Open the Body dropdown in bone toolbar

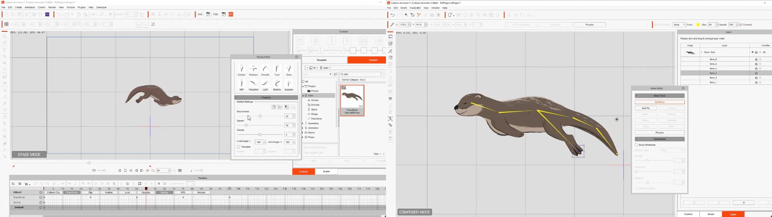tap(679, 25)
